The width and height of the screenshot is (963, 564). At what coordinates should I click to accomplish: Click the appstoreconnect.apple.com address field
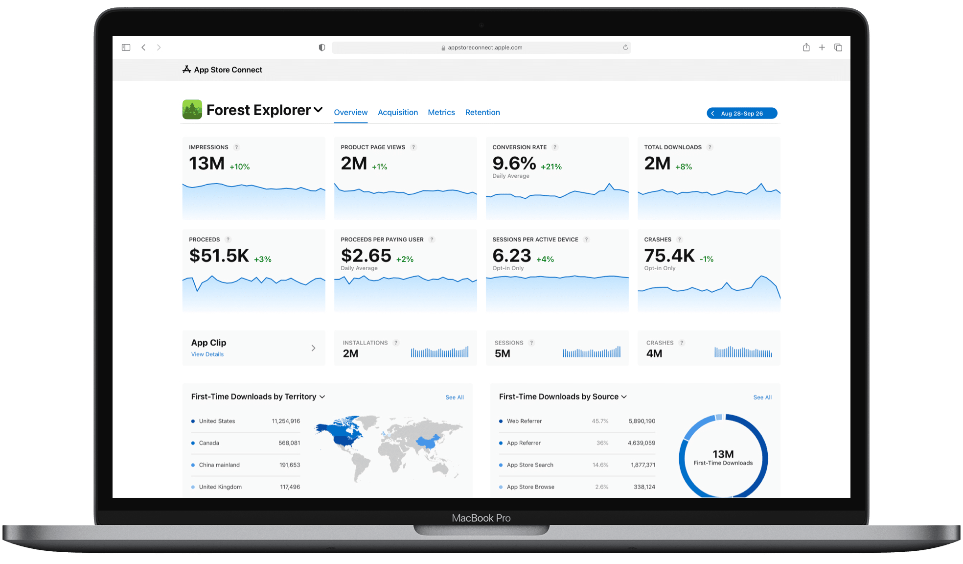pyautogui.click(x=481, y=47)
